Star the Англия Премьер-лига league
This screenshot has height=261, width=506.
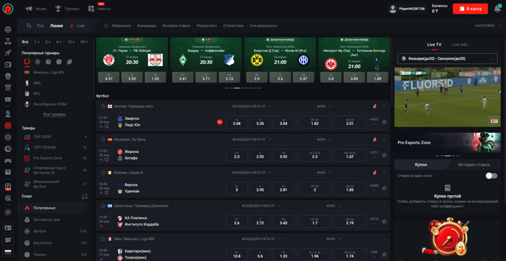point(103,106)
